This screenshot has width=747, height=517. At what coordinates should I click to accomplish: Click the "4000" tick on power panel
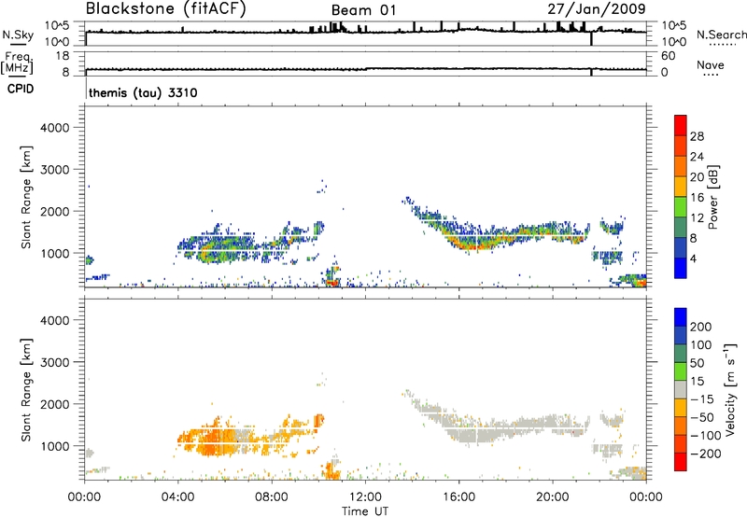click(54, 128)
